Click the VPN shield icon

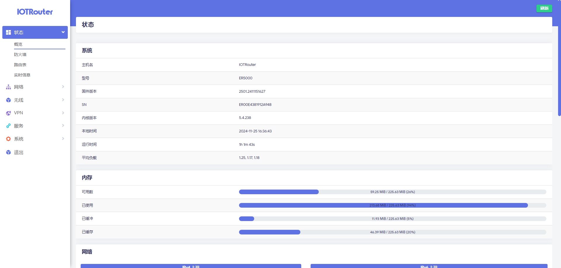coord(8,113)
